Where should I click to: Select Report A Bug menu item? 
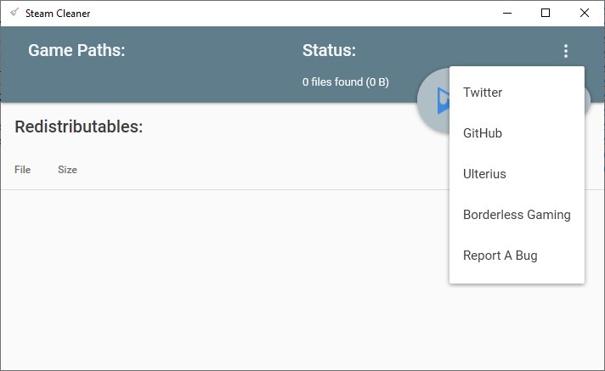(x=500, y=256)
